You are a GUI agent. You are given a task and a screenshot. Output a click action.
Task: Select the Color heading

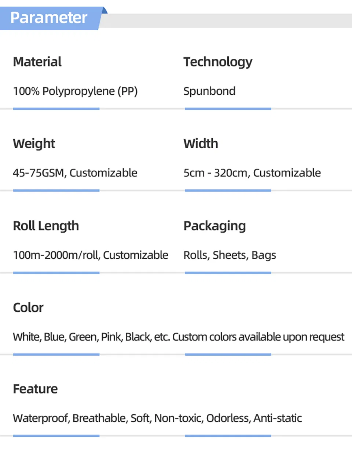click(28, 308)
